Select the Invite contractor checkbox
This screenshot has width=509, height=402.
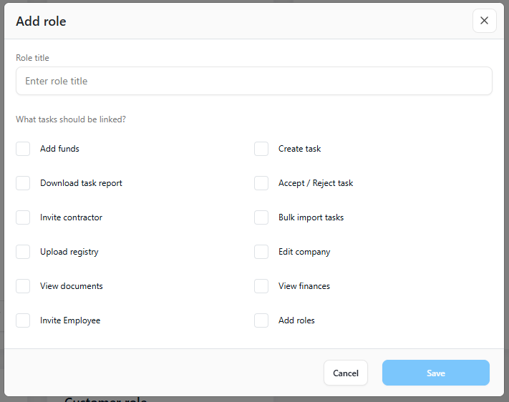(x=23, y=217)
